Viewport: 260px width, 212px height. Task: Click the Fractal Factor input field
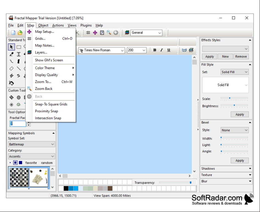pyautogui.click(x=18, y=124)
